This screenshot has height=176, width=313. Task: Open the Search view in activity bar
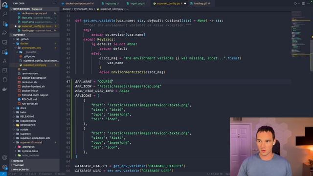(4, 14)
